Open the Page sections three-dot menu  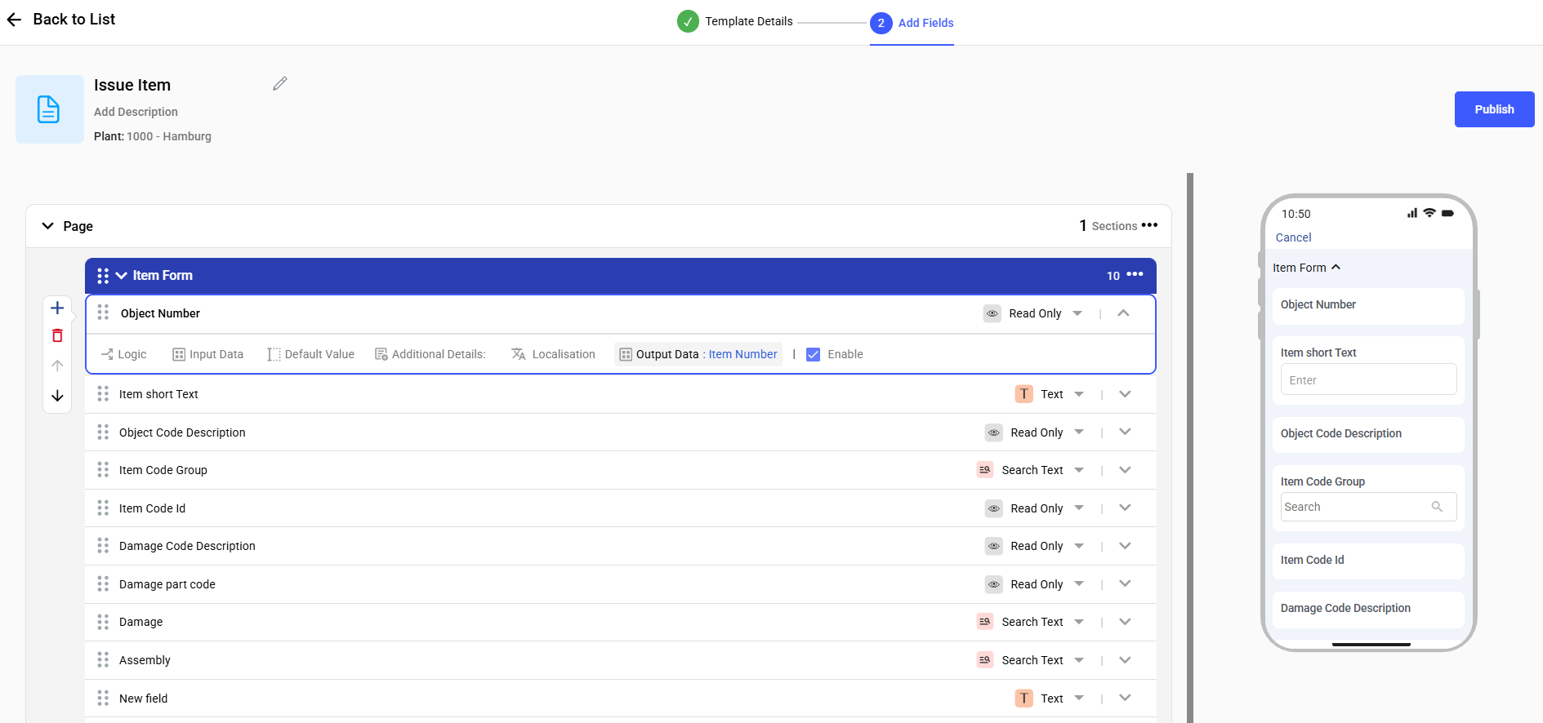1149,225
